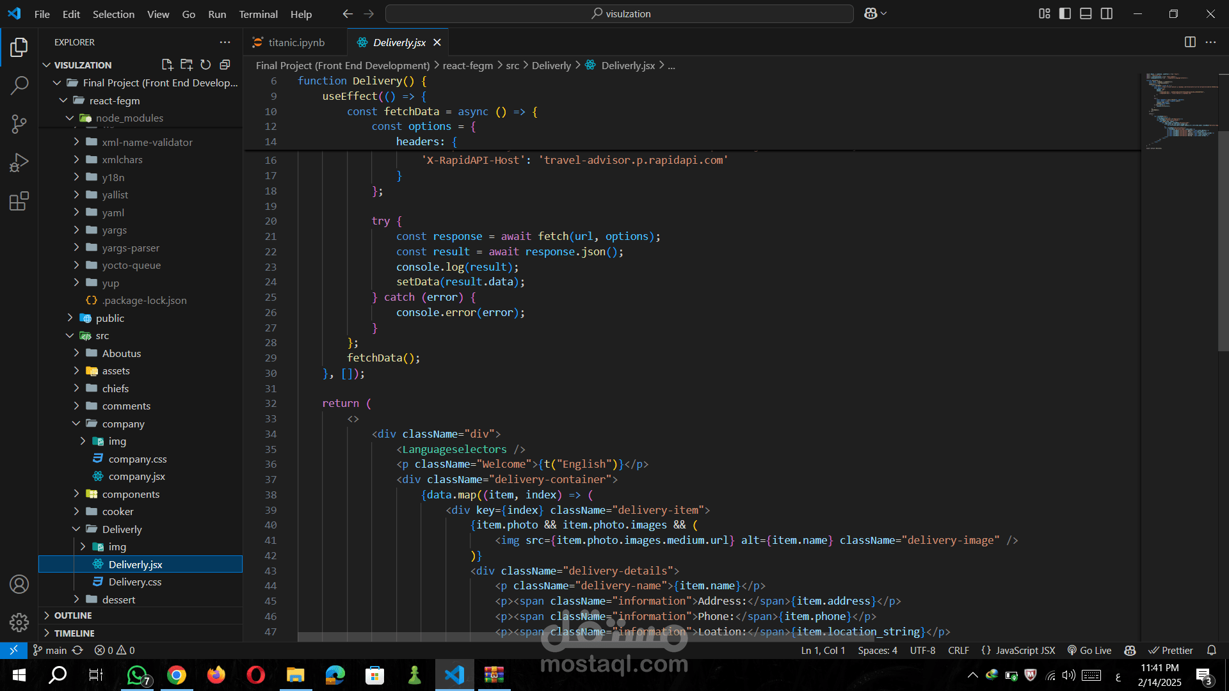Click the New File icon in Explorer
The image size is (1229, 691).
click(x=167, y=65)
